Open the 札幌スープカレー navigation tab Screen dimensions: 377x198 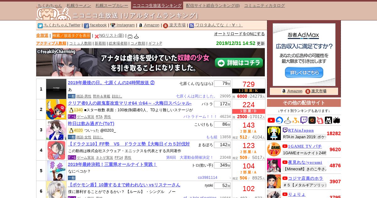(112, 5)
